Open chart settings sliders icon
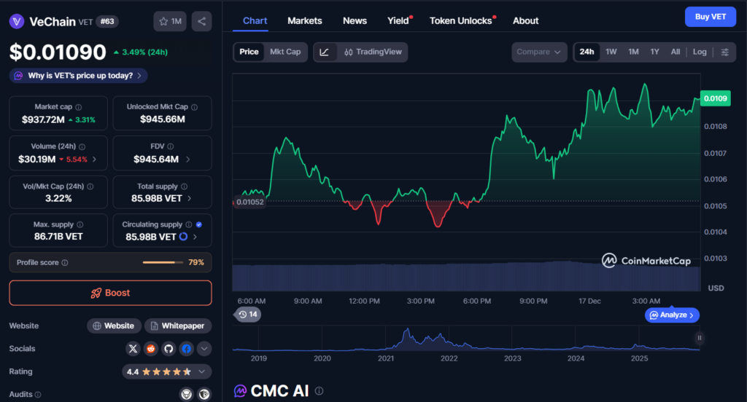Image resolution: width=747 pixels, height=402 pixels. click(x=724, y=52)
